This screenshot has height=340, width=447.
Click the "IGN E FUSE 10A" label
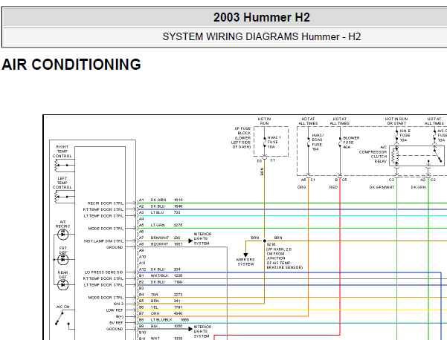(x=405, y=135)
